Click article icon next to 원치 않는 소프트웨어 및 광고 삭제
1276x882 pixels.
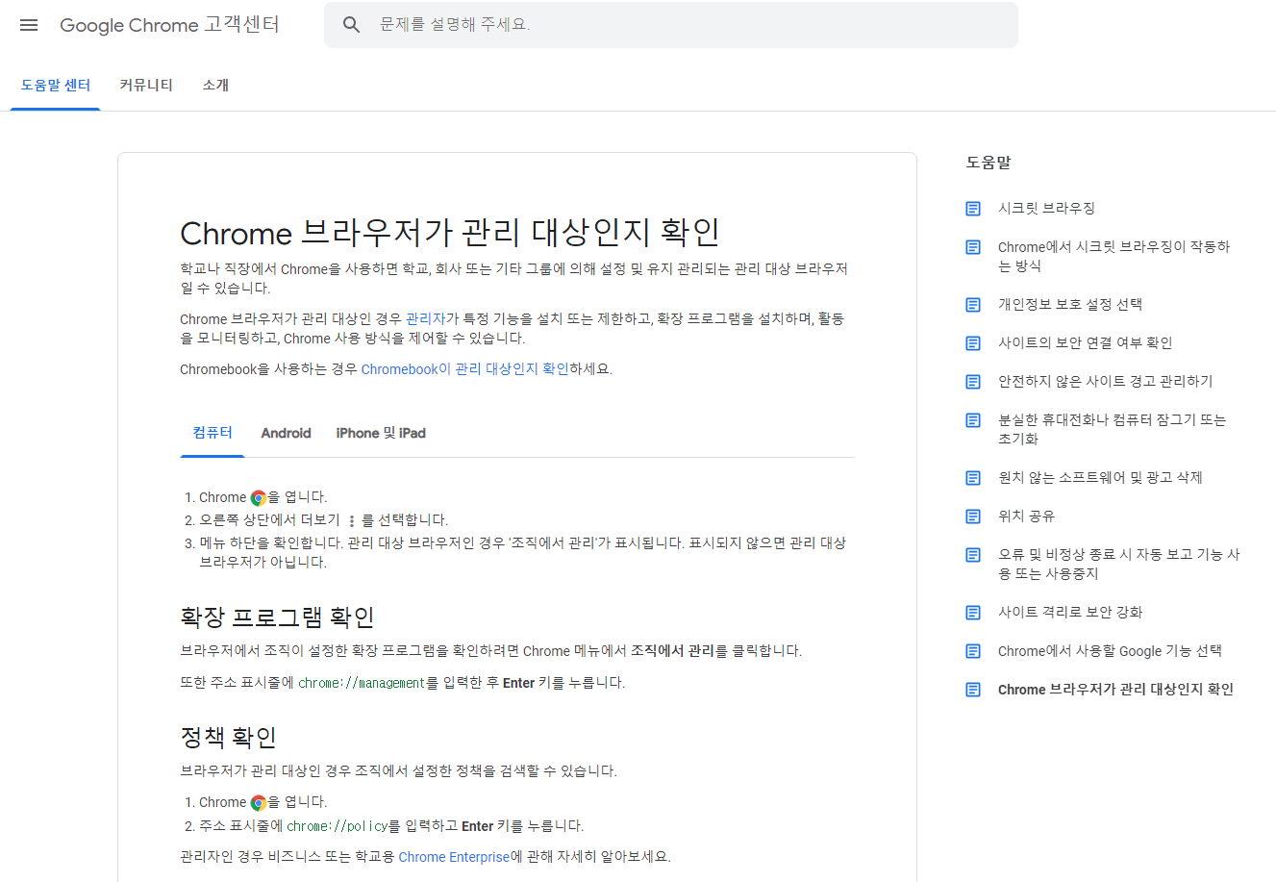click(973, 478)
